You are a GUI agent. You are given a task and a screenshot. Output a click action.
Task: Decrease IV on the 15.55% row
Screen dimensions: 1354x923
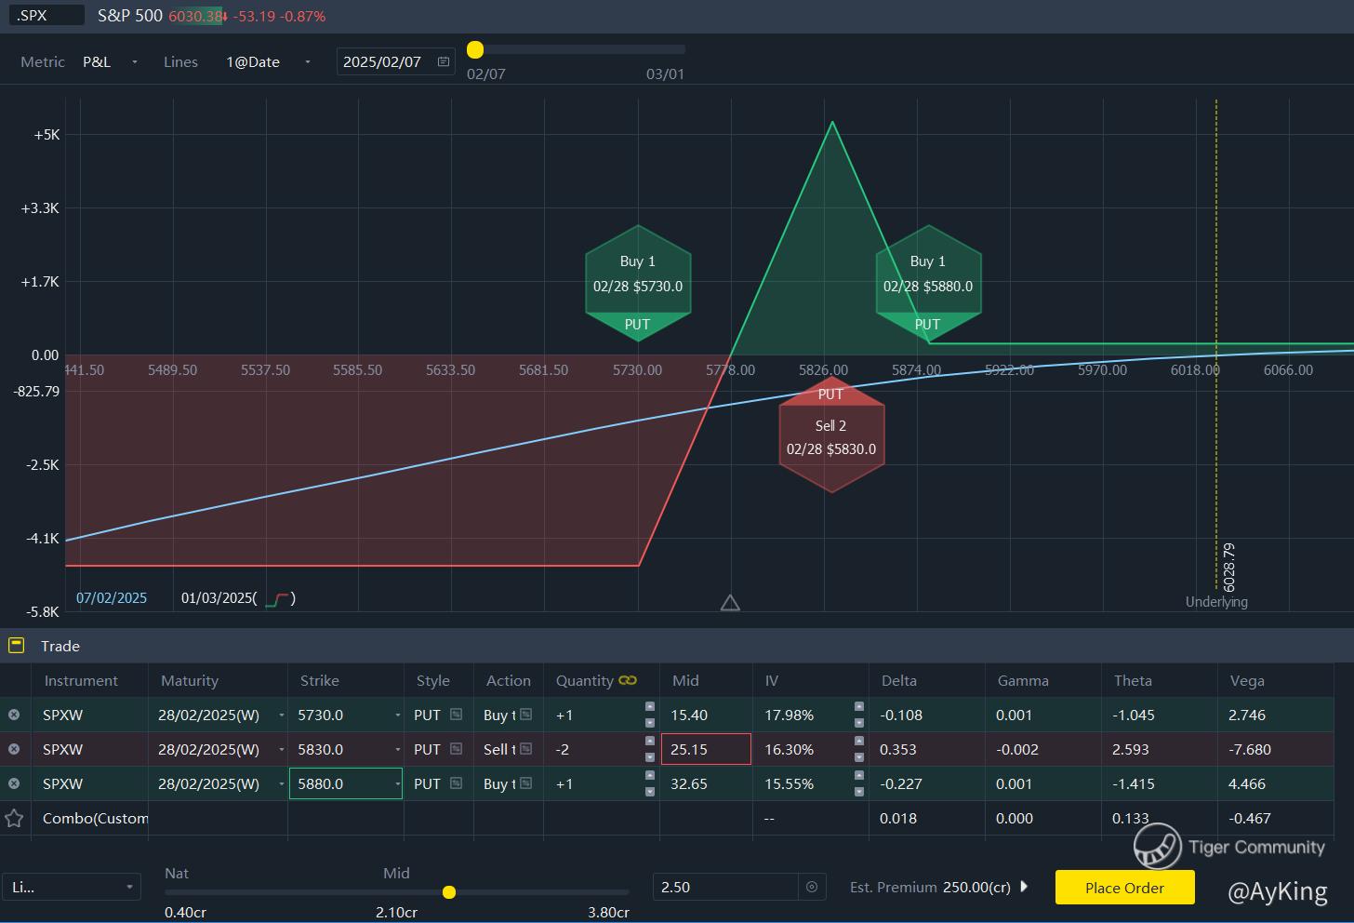click(858, 791)
